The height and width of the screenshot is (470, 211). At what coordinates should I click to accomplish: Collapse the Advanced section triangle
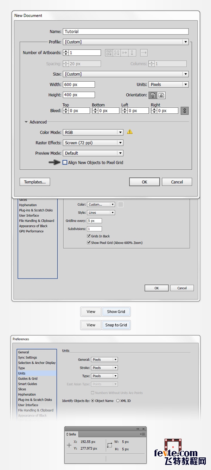[26, 122]
